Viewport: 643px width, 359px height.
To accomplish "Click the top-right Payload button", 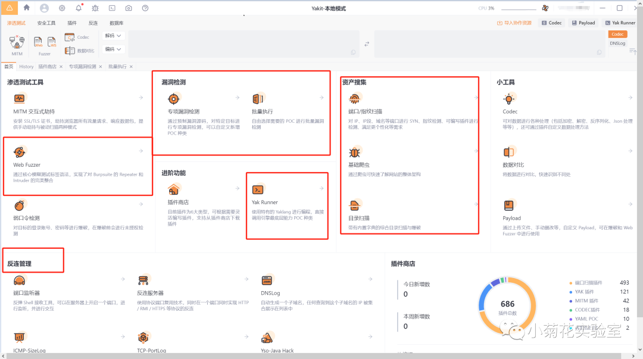I will [x=583, y=23].
